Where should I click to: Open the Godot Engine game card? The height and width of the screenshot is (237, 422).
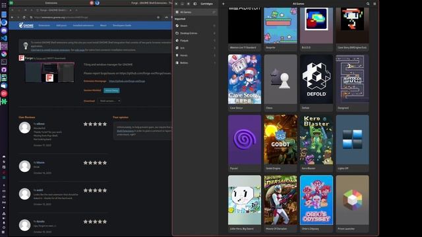280,144
